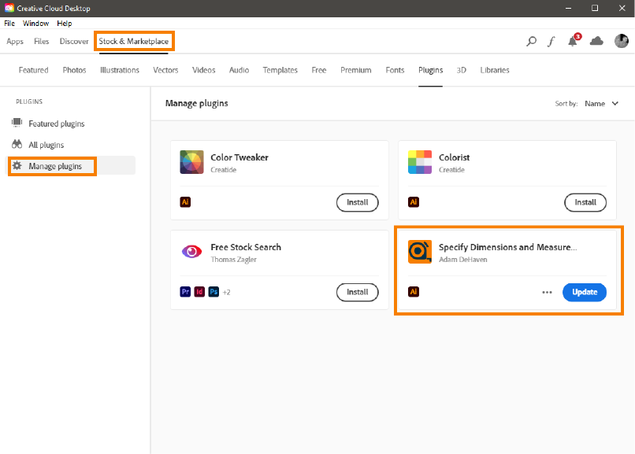Update the Specify Dimensions plugin

[585, 292]
